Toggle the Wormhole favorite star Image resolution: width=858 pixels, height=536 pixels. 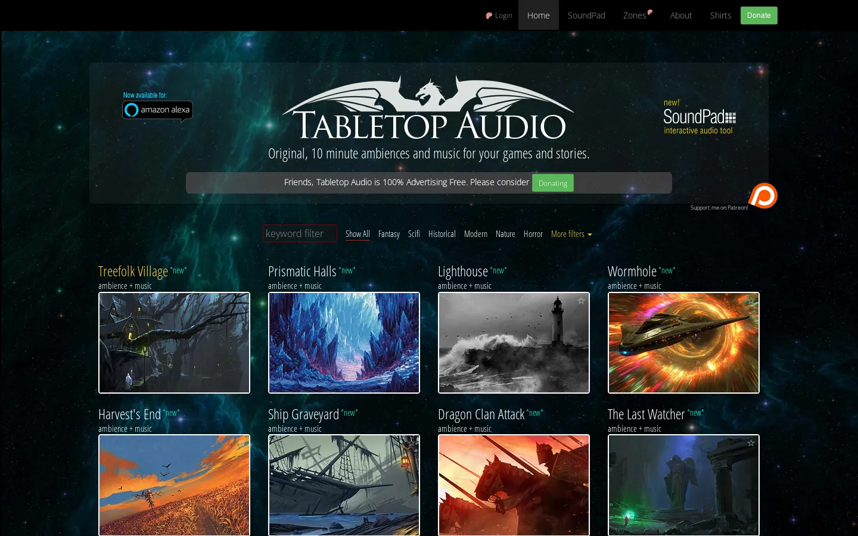[751, 301]
